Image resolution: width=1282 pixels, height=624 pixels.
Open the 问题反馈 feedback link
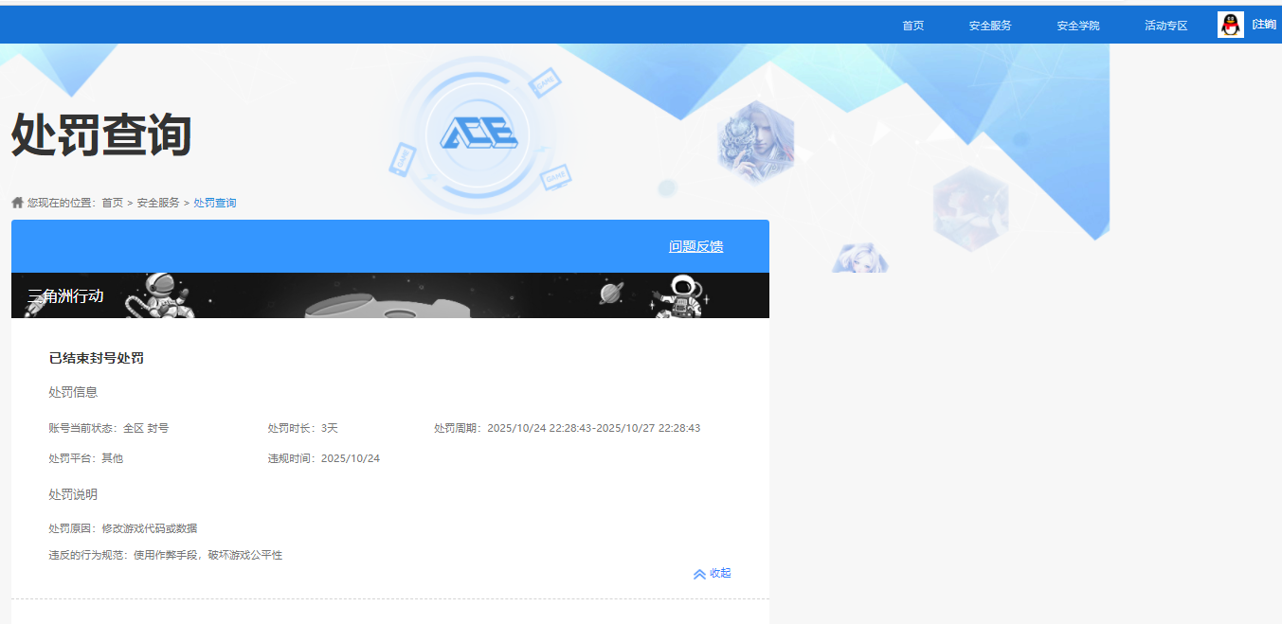(x=696, y=245)
